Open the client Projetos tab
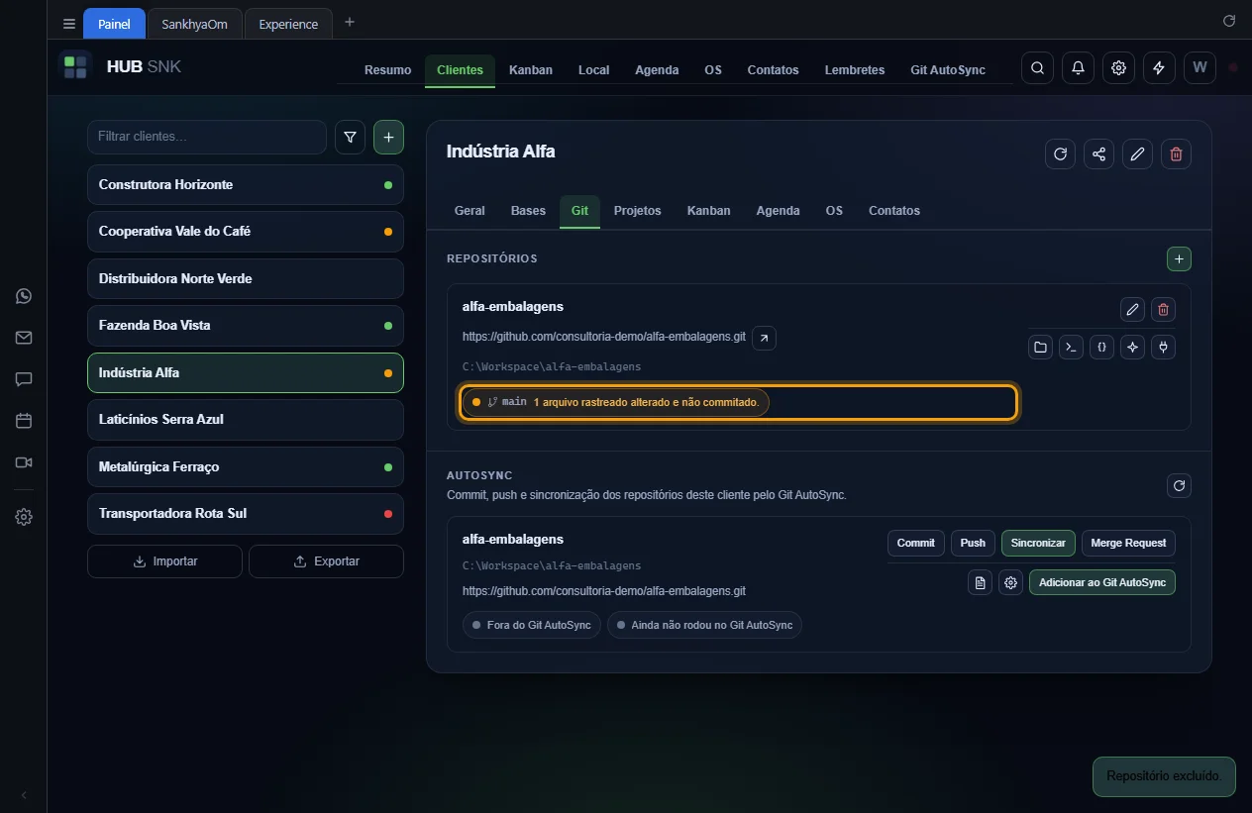 [x=637, y=211]
